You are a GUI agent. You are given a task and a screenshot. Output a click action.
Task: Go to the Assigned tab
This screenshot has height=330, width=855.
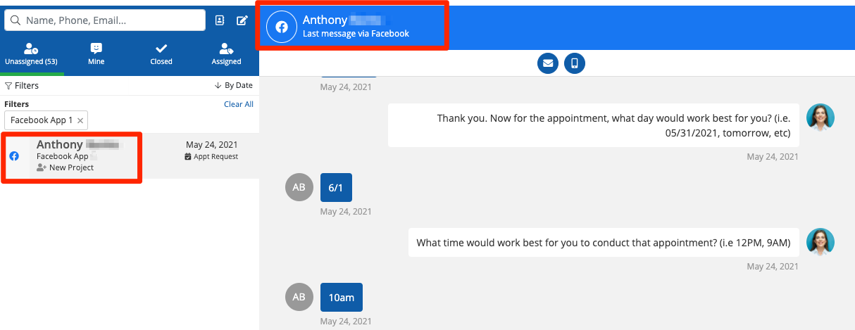click(x=226, y=54)
